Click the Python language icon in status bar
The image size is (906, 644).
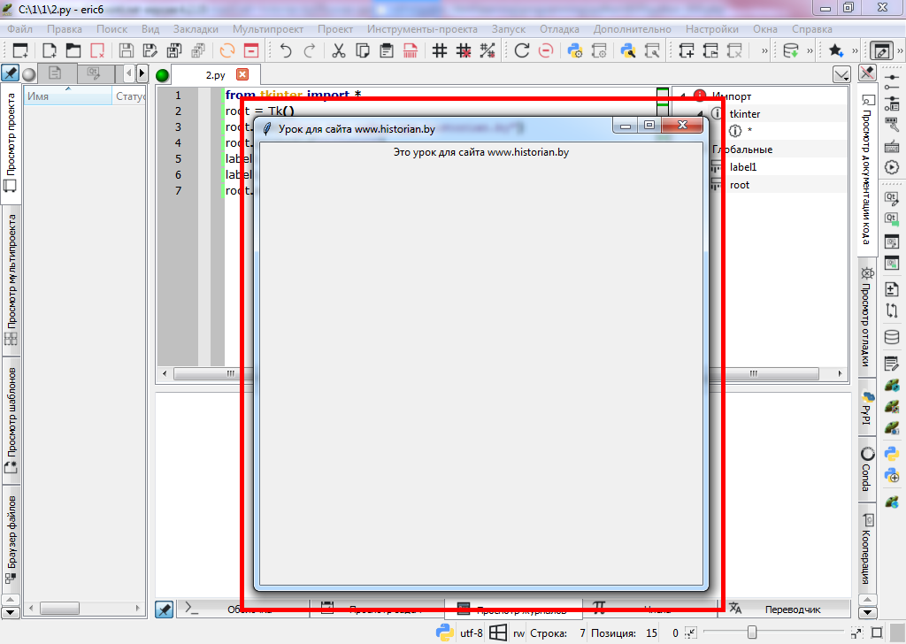click(446, 632)
